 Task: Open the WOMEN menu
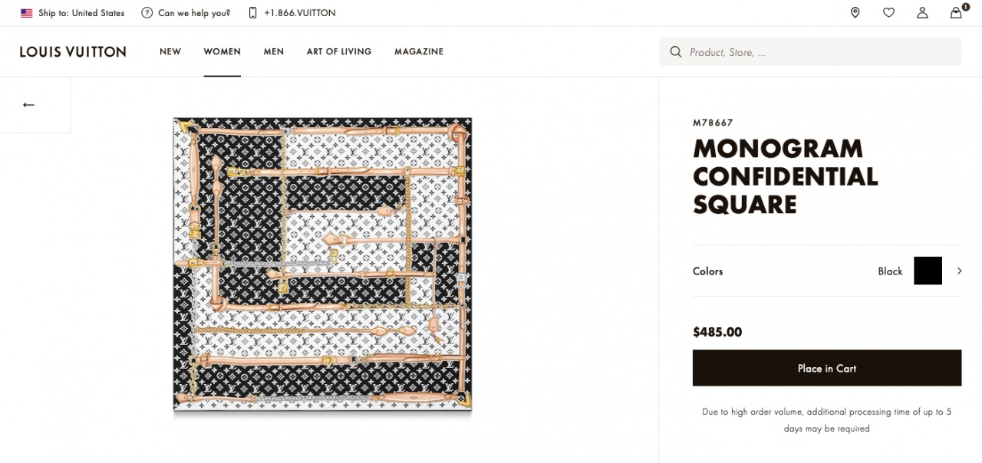222,52
